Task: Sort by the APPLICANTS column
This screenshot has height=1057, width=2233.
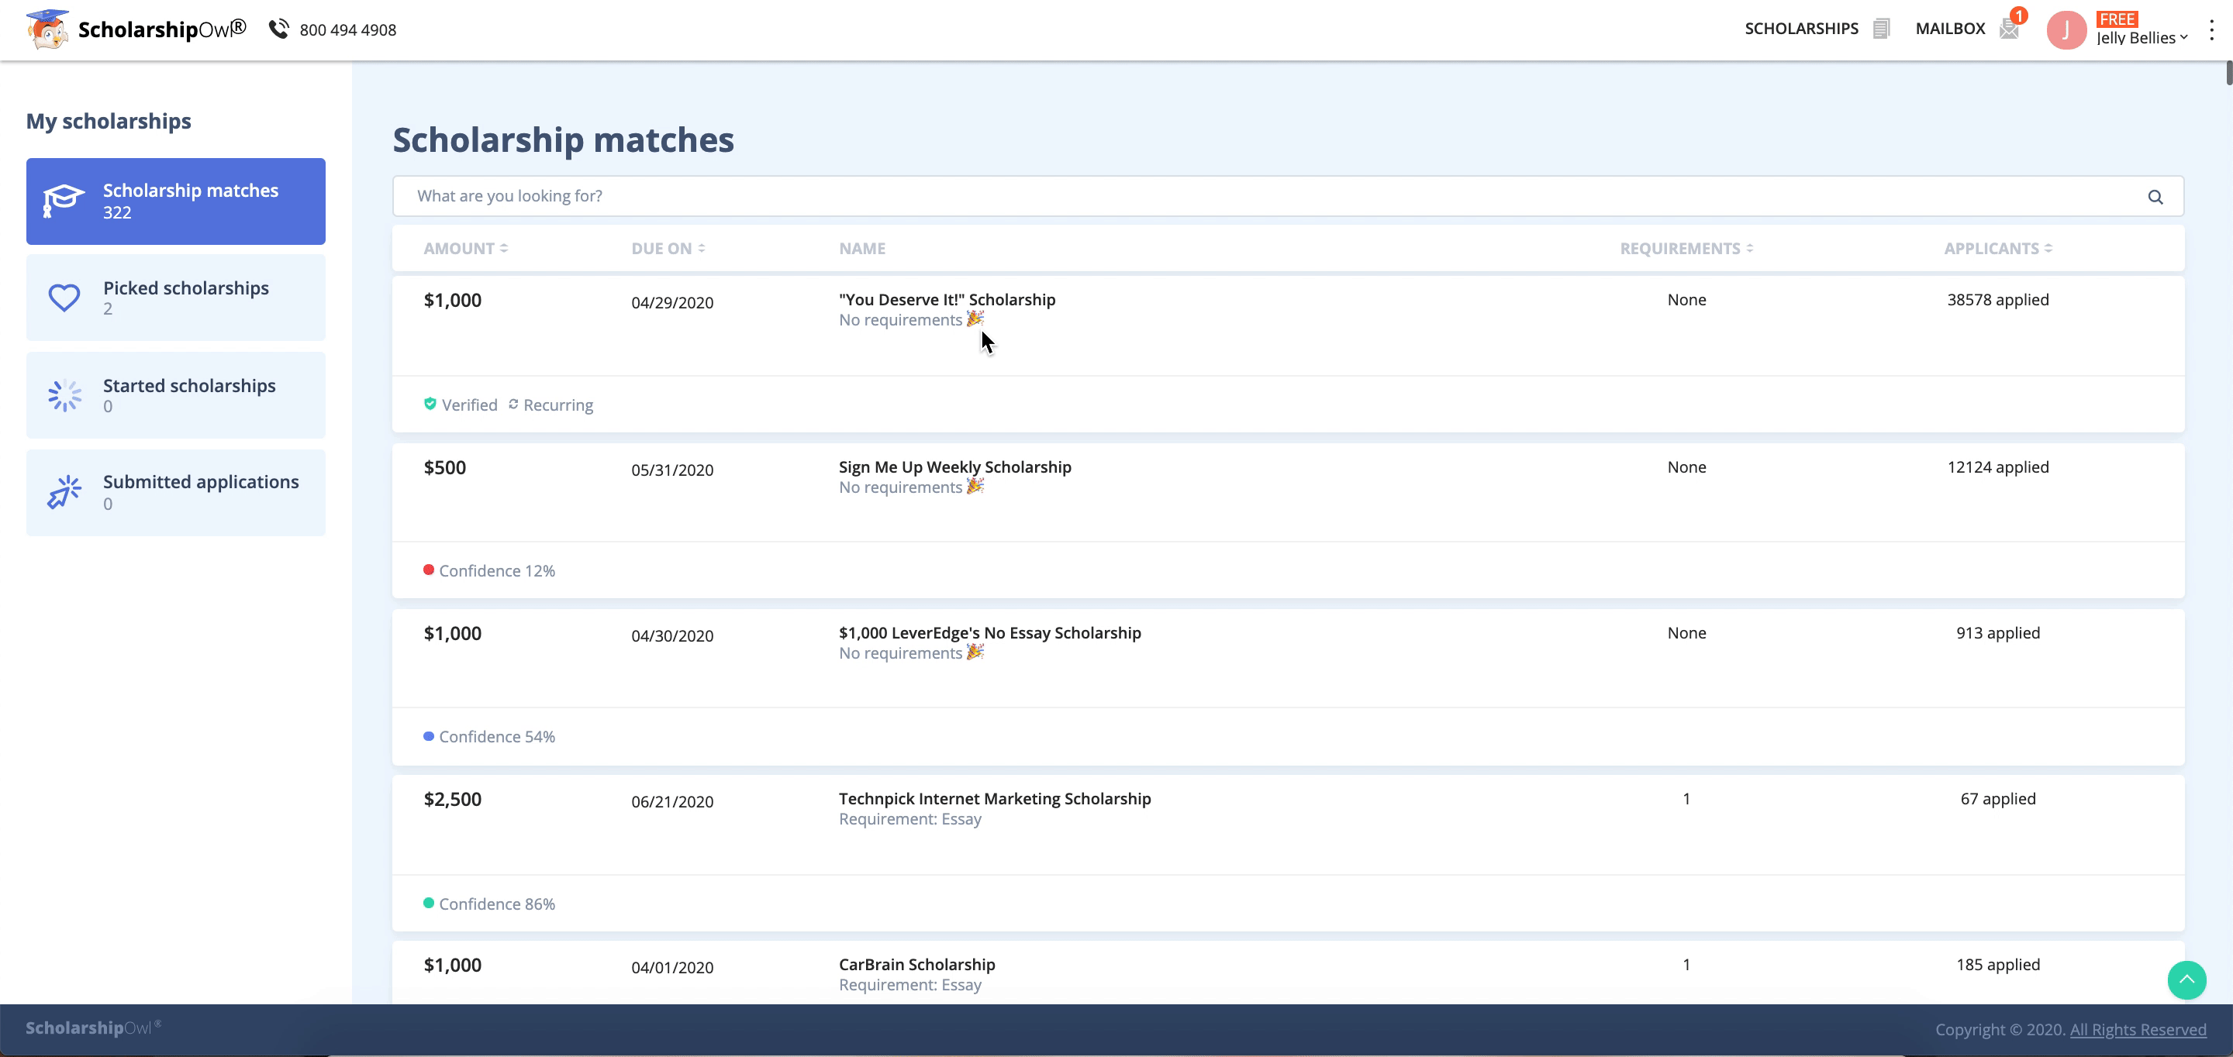Action: (1997, 249)
